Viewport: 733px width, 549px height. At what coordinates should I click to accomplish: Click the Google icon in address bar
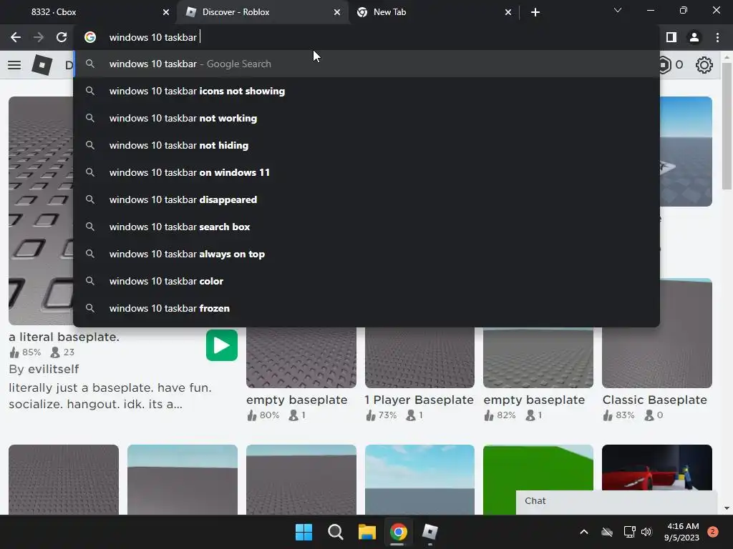[x=90, y=37]
